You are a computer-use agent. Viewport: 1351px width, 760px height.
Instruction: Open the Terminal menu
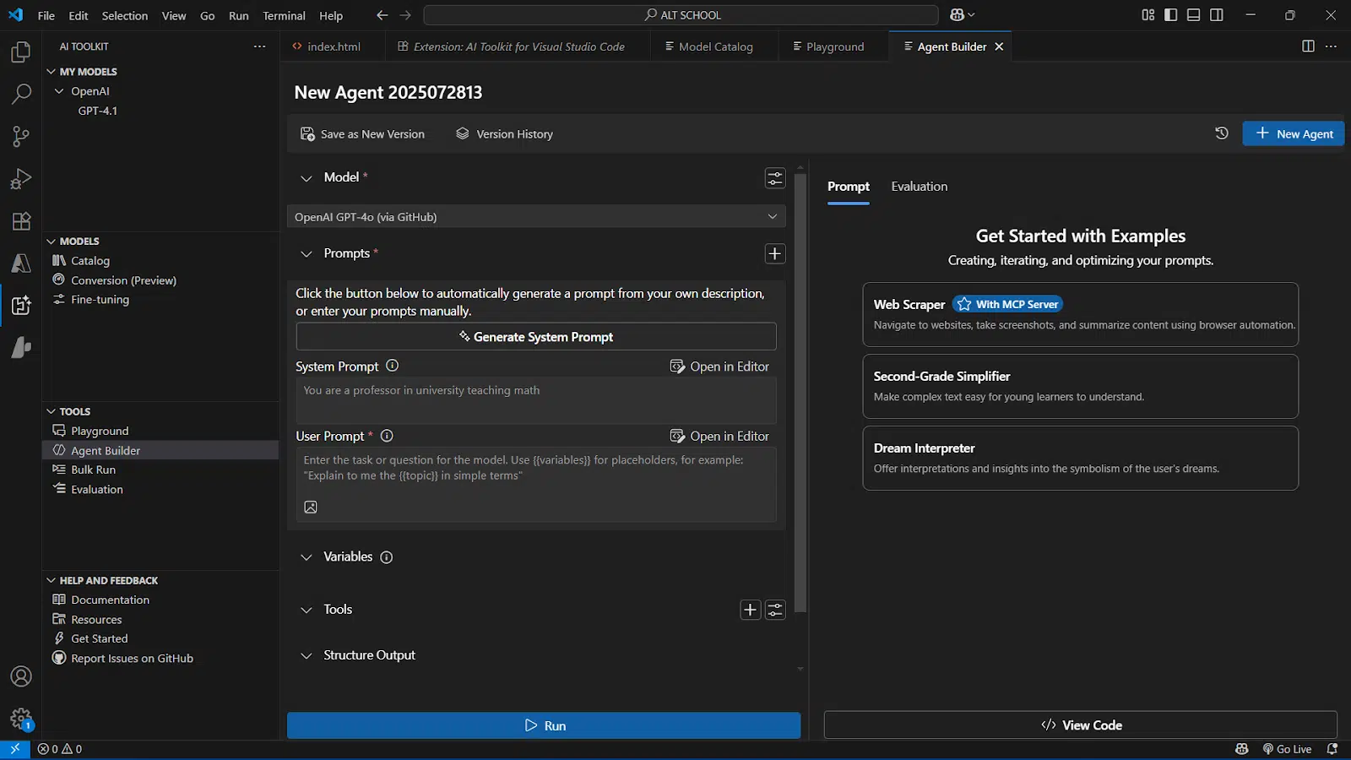[x=284, y=15]
